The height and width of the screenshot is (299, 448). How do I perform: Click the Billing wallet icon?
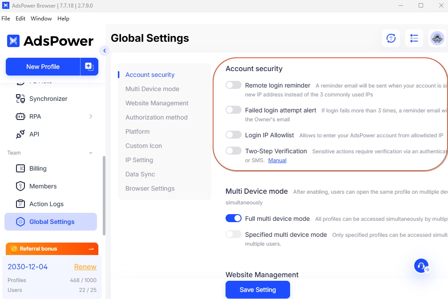(20, 168)
